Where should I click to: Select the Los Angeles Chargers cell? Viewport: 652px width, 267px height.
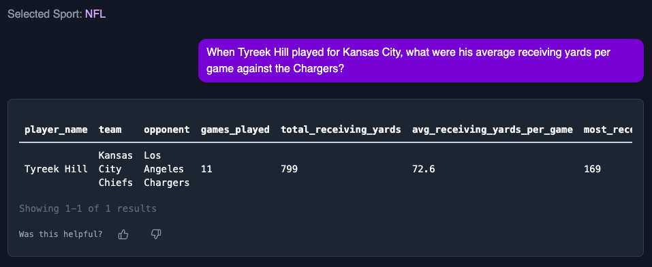[167, 170]
